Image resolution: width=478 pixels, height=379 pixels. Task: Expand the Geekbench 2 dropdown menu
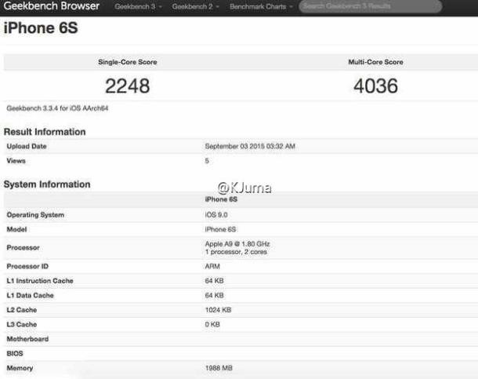(x=195, y=6)
